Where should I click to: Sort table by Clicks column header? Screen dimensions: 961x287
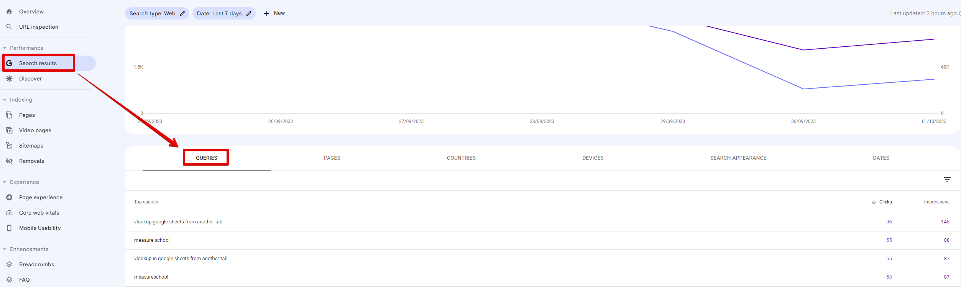tap(885, 202)
